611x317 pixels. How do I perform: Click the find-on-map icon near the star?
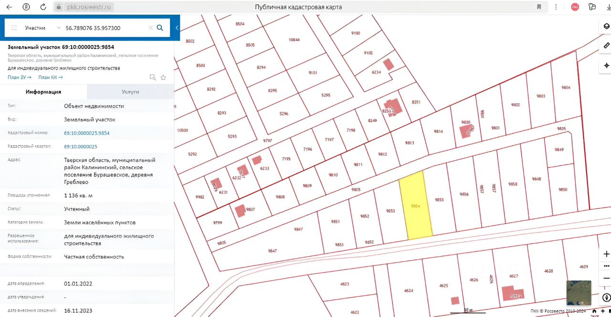153,77
